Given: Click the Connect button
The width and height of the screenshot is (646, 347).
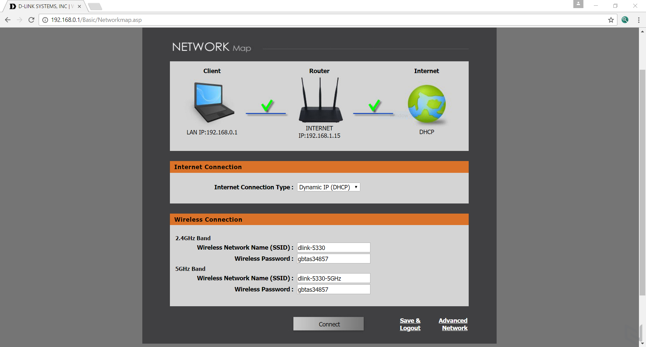Looking at the screenshot, I should pyautogui.click(x=328, y=324).
